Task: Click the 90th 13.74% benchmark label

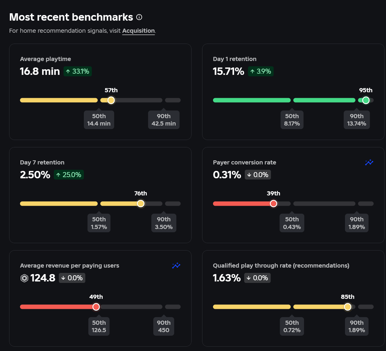Action: 357,120
